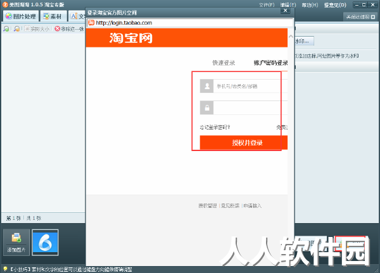
Task: Click the 手机号/会员名/邮箱 username field
Action: coord(250,86)
